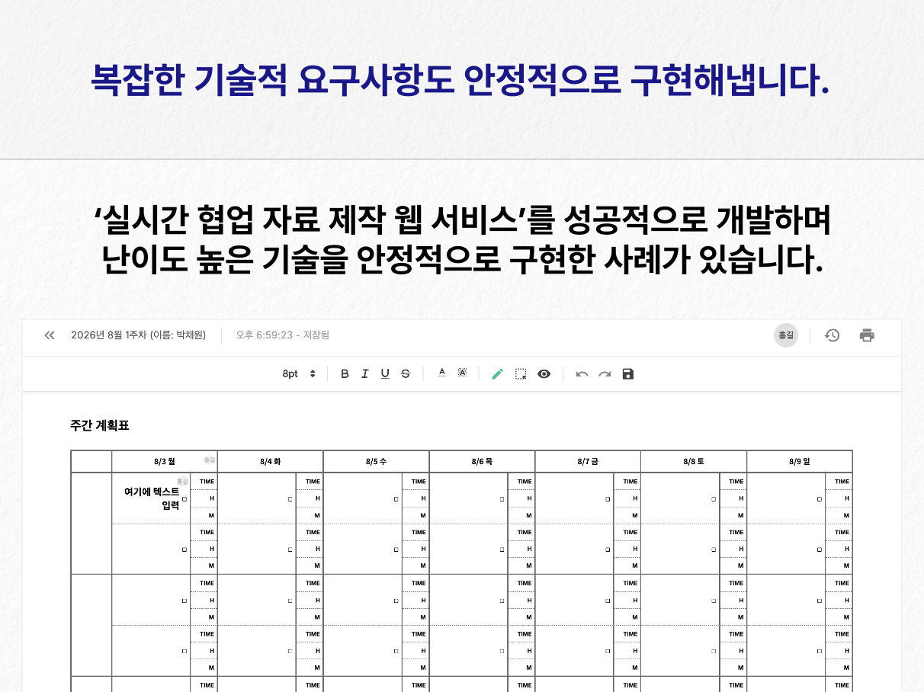The image size is (924, 692).
Task: Undo the last change
Action: pos(582,373)
